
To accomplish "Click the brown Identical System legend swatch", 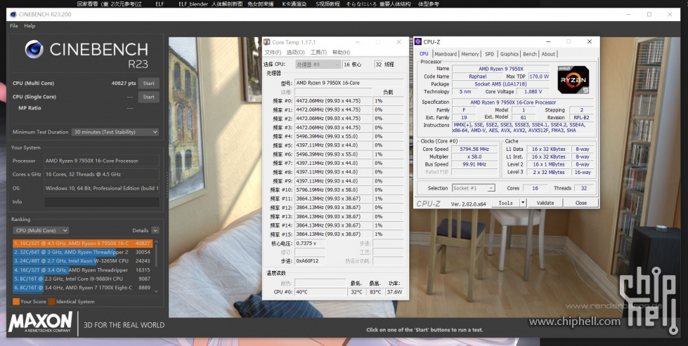I will (52, 301).
